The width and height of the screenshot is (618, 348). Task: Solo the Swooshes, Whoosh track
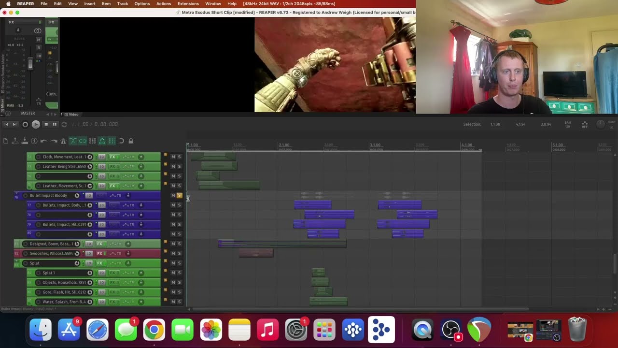click(x=179, y=253)
